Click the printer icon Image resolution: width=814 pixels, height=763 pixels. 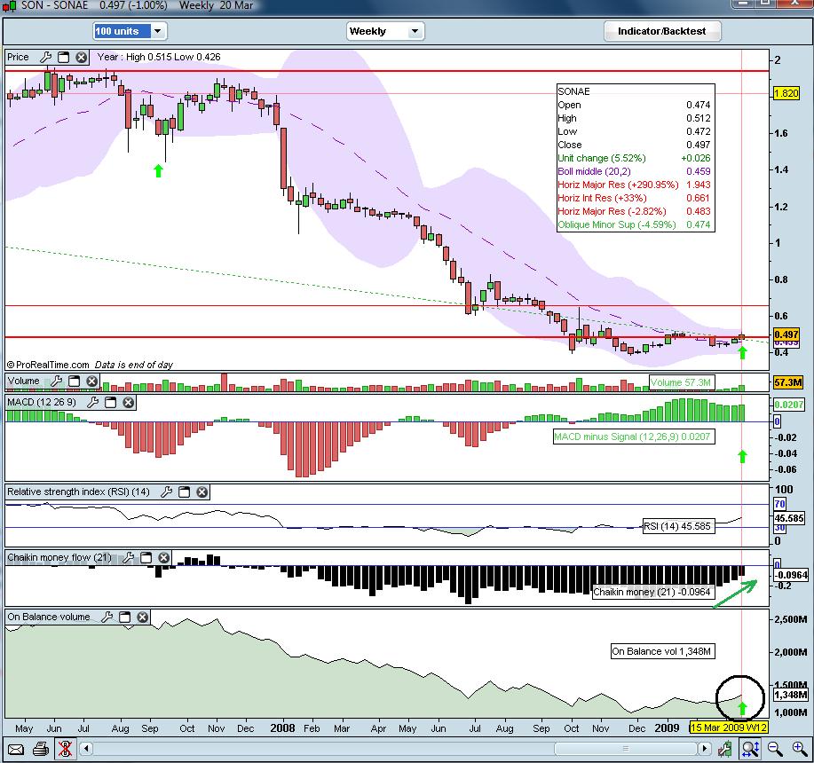point(41,749)
